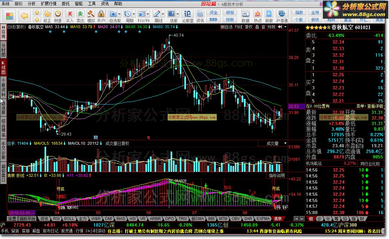Click the down arrow toolbar icon
This screenshot has height=239, width=389.
[x=37, y=20]
